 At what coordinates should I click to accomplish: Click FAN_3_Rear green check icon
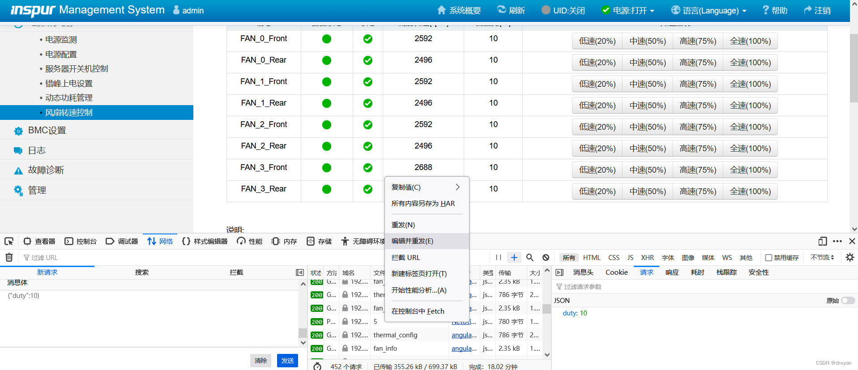(368, 189)
